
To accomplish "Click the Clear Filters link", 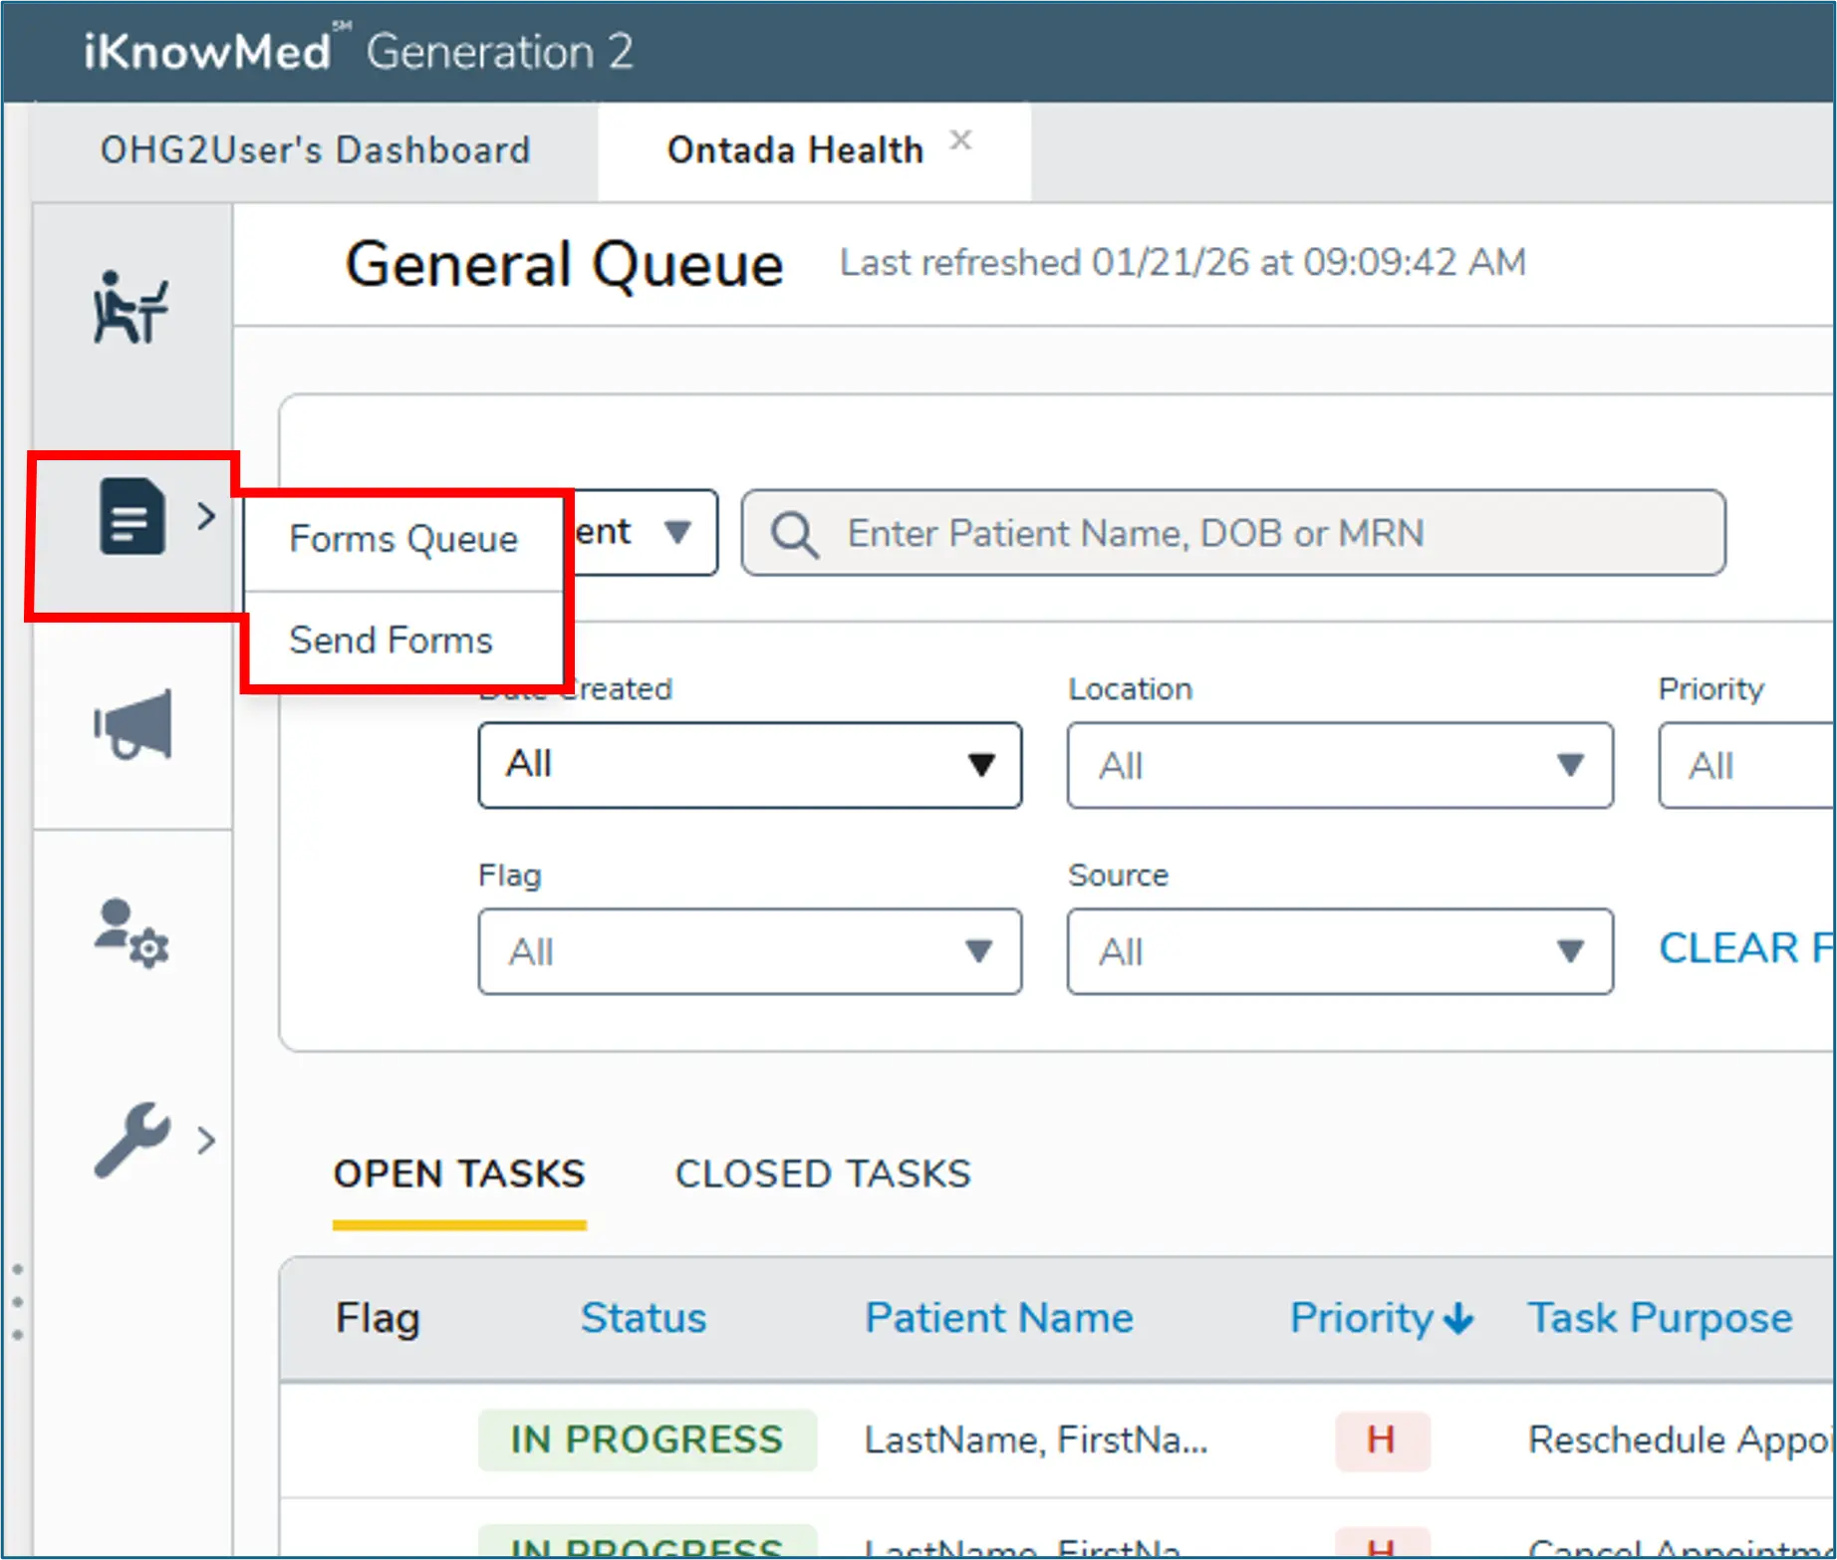I will pyautogui.click(x=1743, y=948).
